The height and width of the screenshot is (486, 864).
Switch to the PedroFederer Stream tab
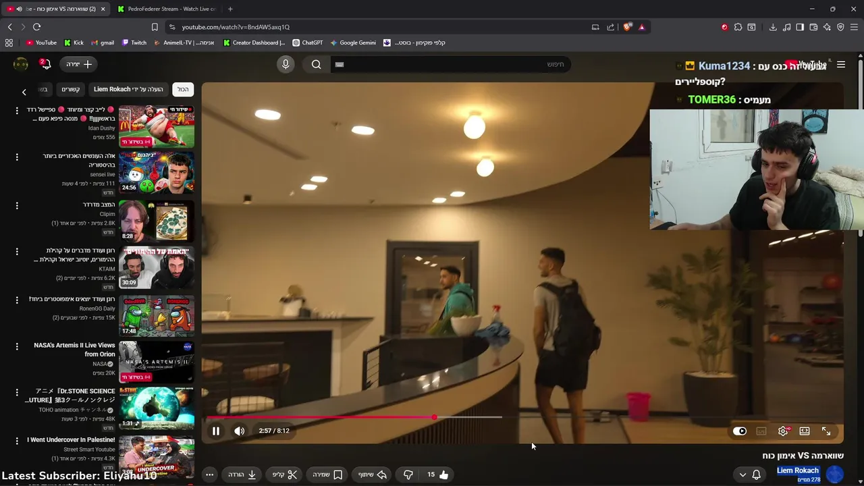[x=166, y=9]
